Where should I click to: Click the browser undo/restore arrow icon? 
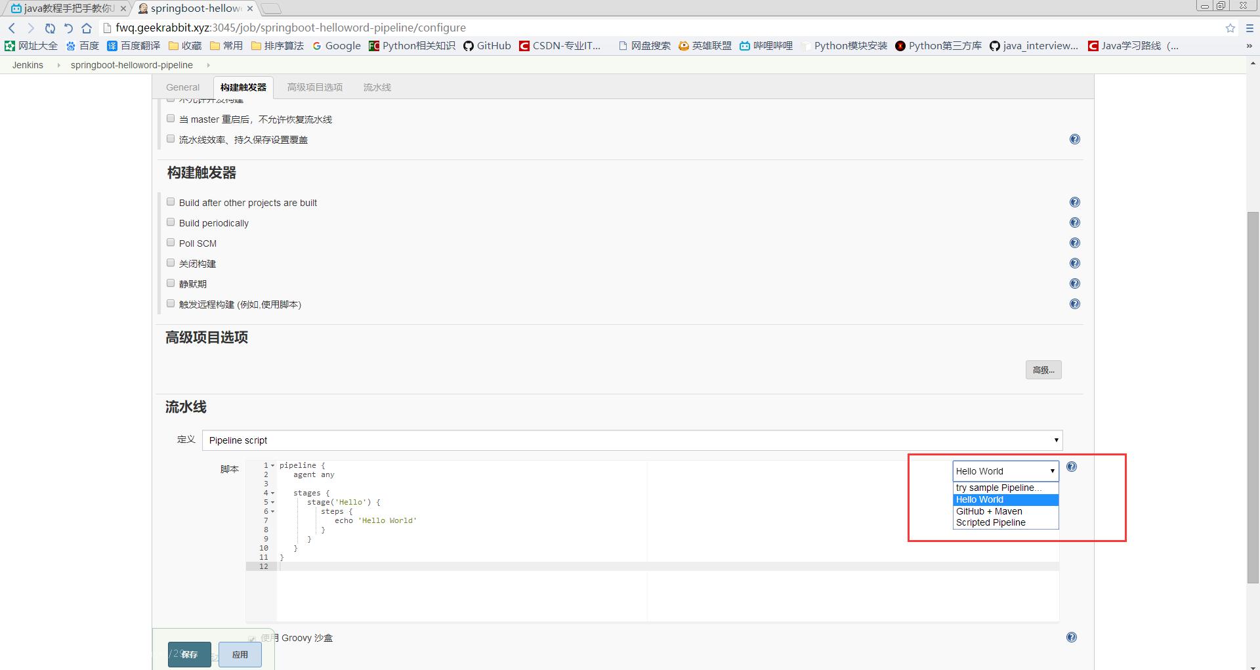(68, 28)
